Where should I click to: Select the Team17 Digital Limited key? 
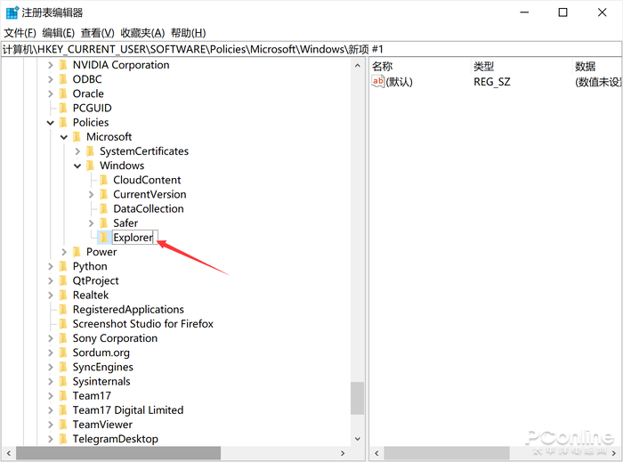[128, 410]
